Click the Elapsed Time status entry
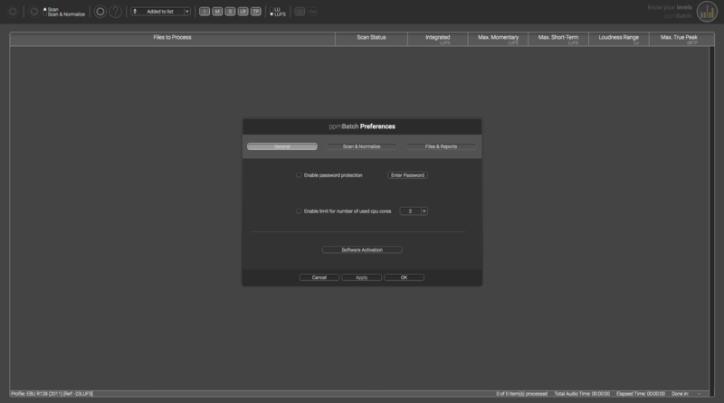This screenshot has height=403, width=724. click(641, 394)
